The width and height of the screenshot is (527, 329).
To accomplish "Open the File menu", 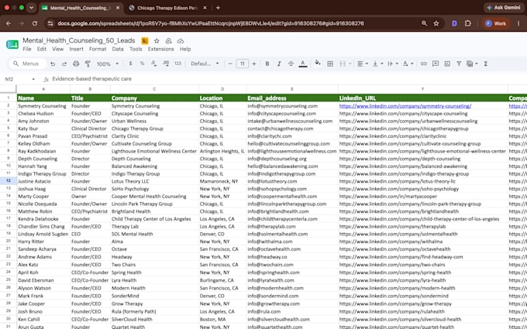I will (x=27, y=49).
